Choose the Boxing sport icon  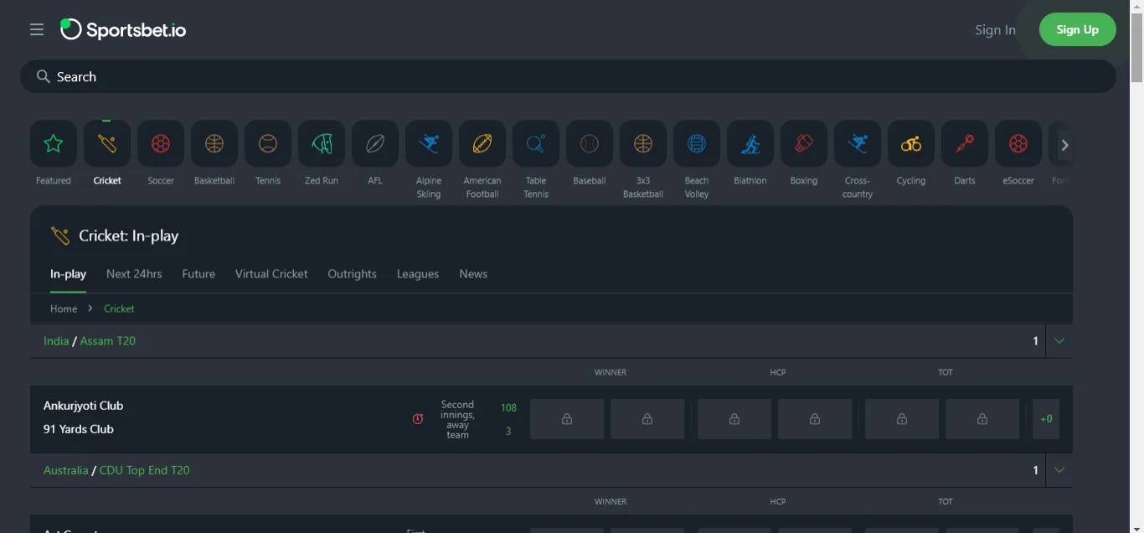[x=804, y=144]
